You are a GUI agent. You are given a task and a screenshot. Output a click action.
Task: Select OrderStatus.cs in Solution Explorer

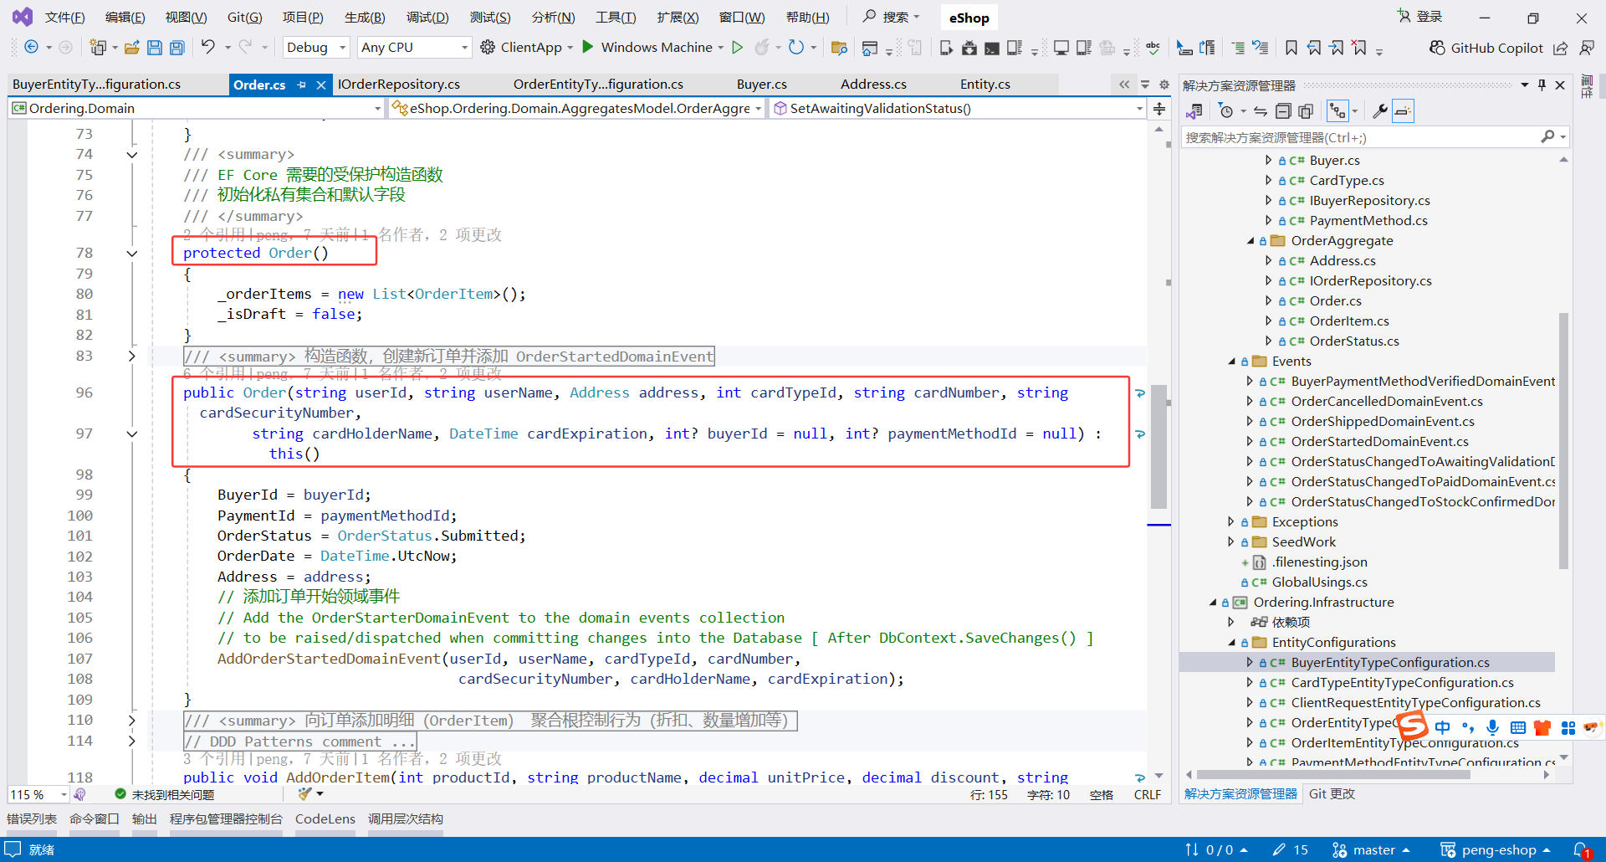click(x=1353, y=341)
